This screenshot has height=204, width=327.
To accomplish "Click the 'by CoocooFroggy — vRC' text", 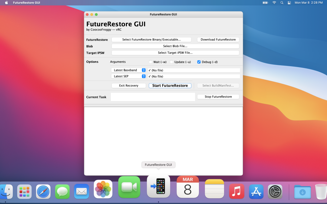I will [x=104, y=30].
